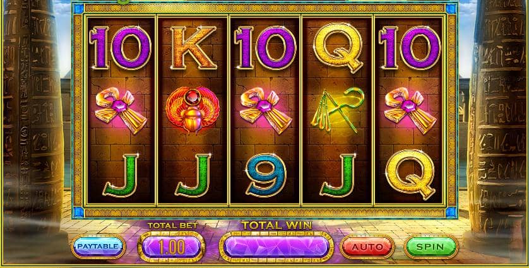Click the purple 10 on the middle reel

pos(265,47)
